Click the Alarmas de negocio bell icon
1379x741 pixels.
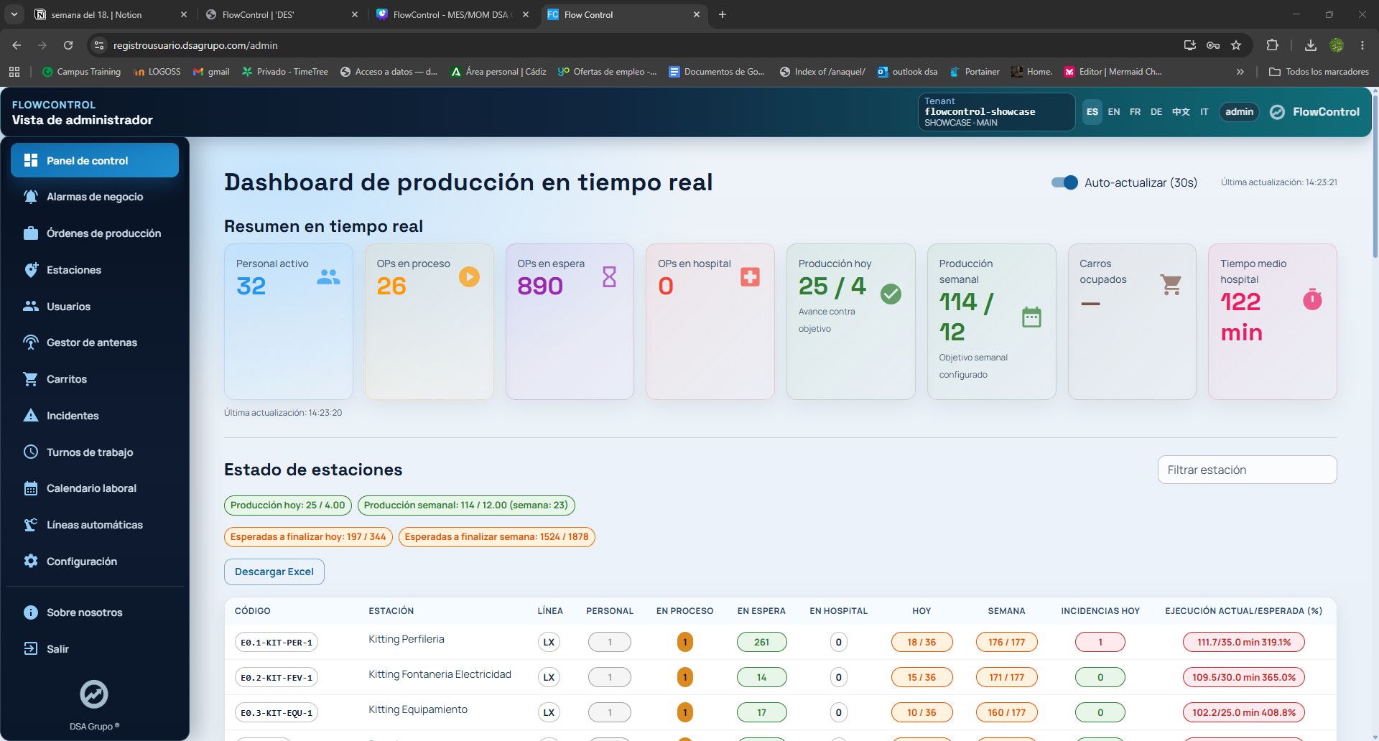(30, 197)
